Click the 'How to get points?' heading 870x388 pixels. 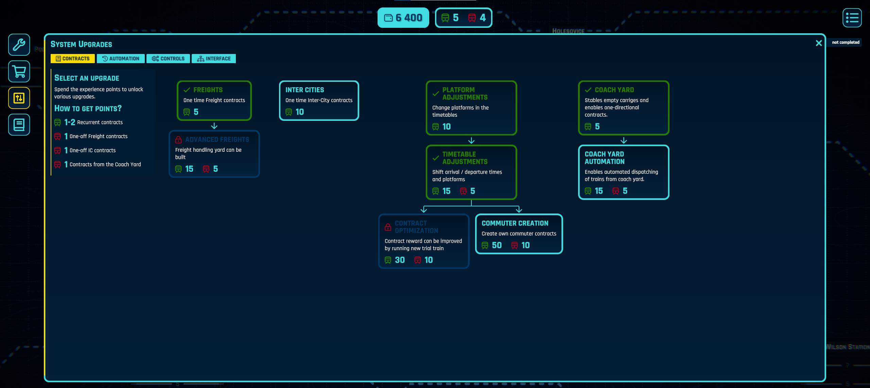(88, 109)
